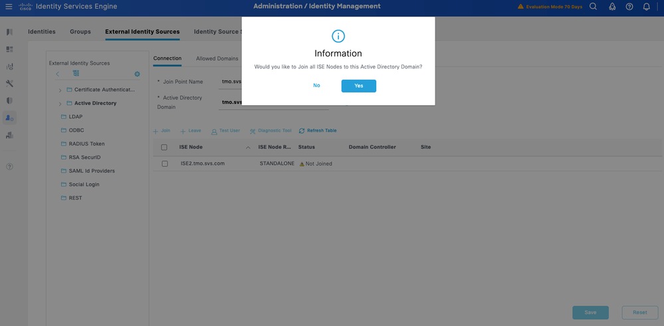Click the Reset button
The height and width of the screenshot is (326, 664).
tap(640, 313)
